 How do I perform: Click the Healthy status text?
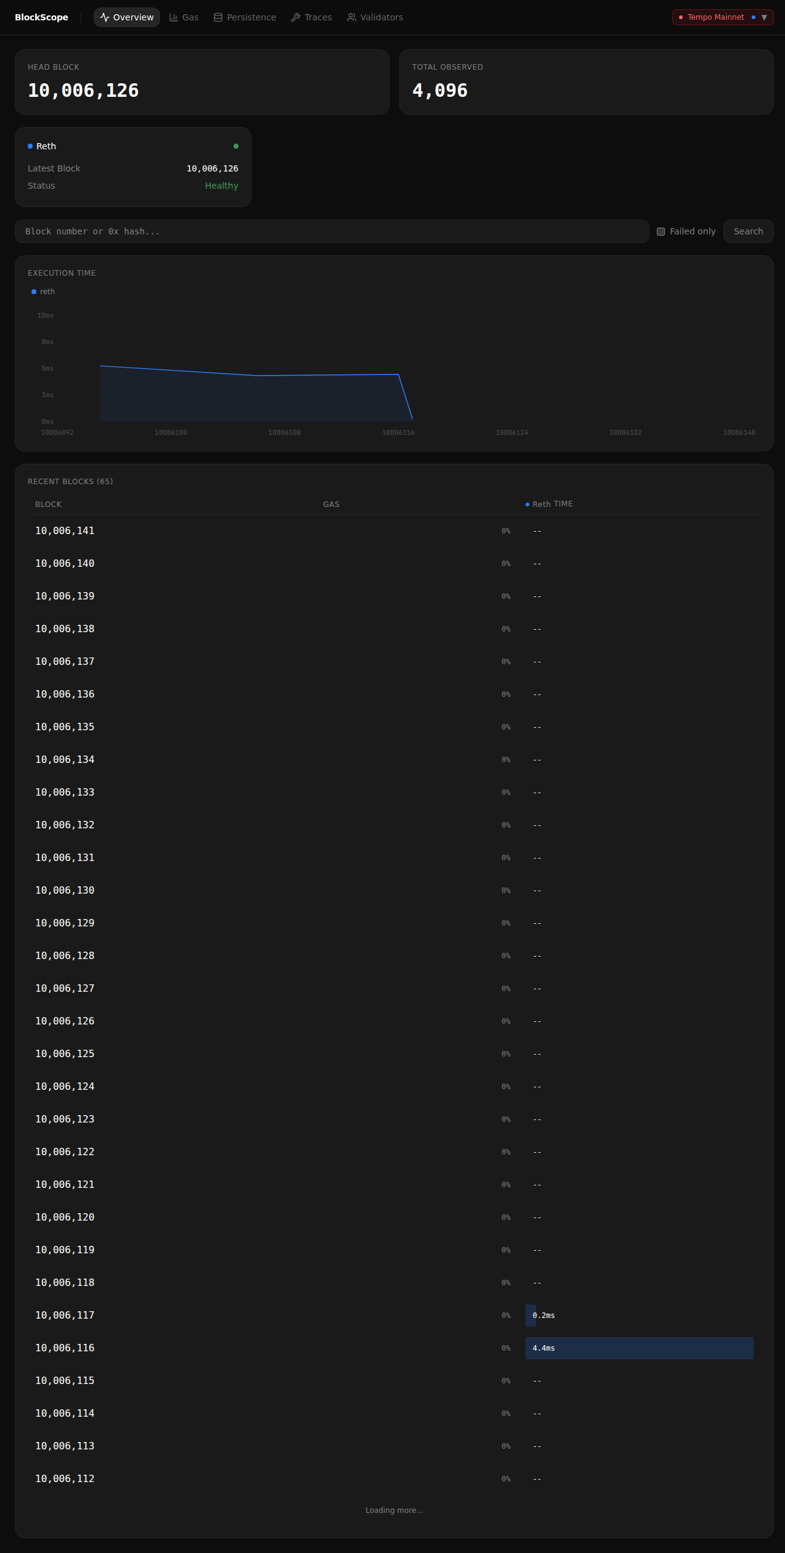pos(221,186)
